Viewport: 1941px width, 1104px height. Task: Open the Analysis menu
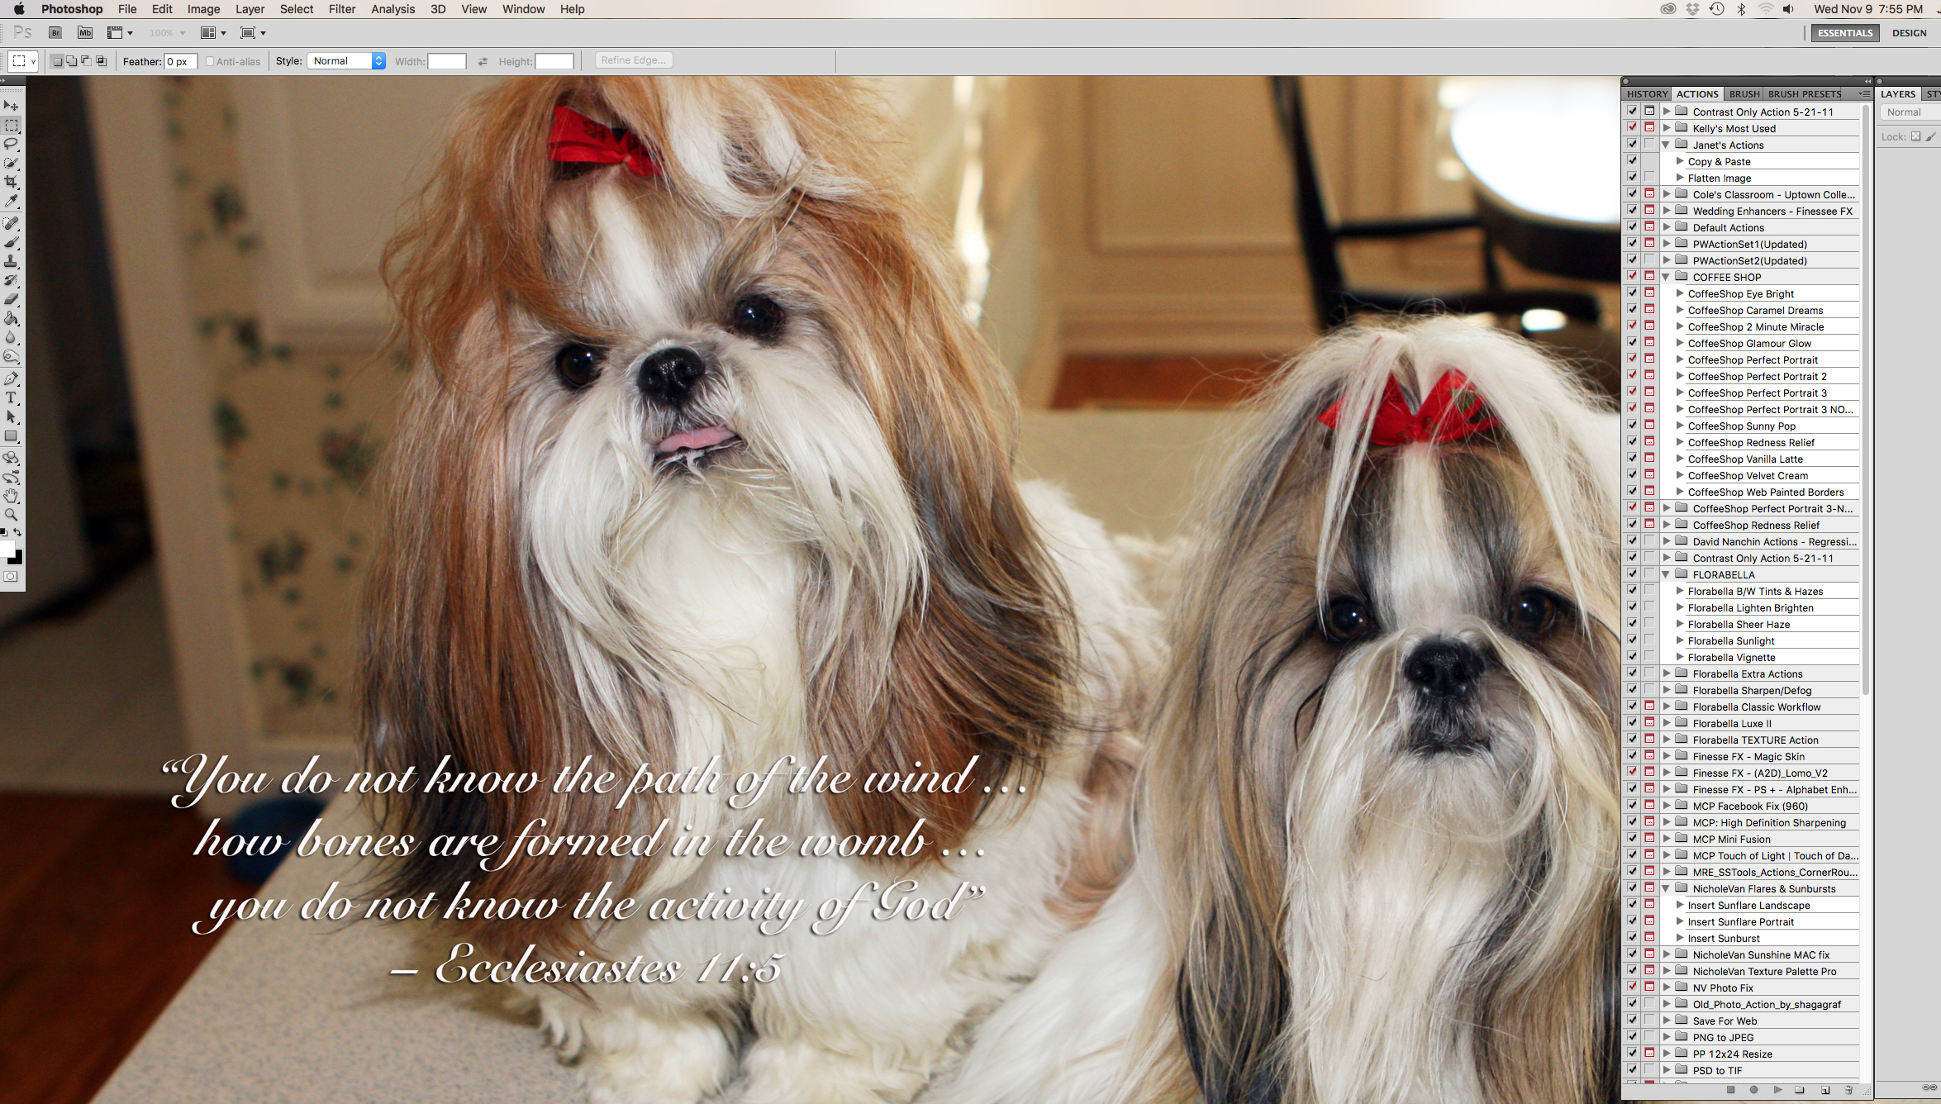tap(392, 9)
